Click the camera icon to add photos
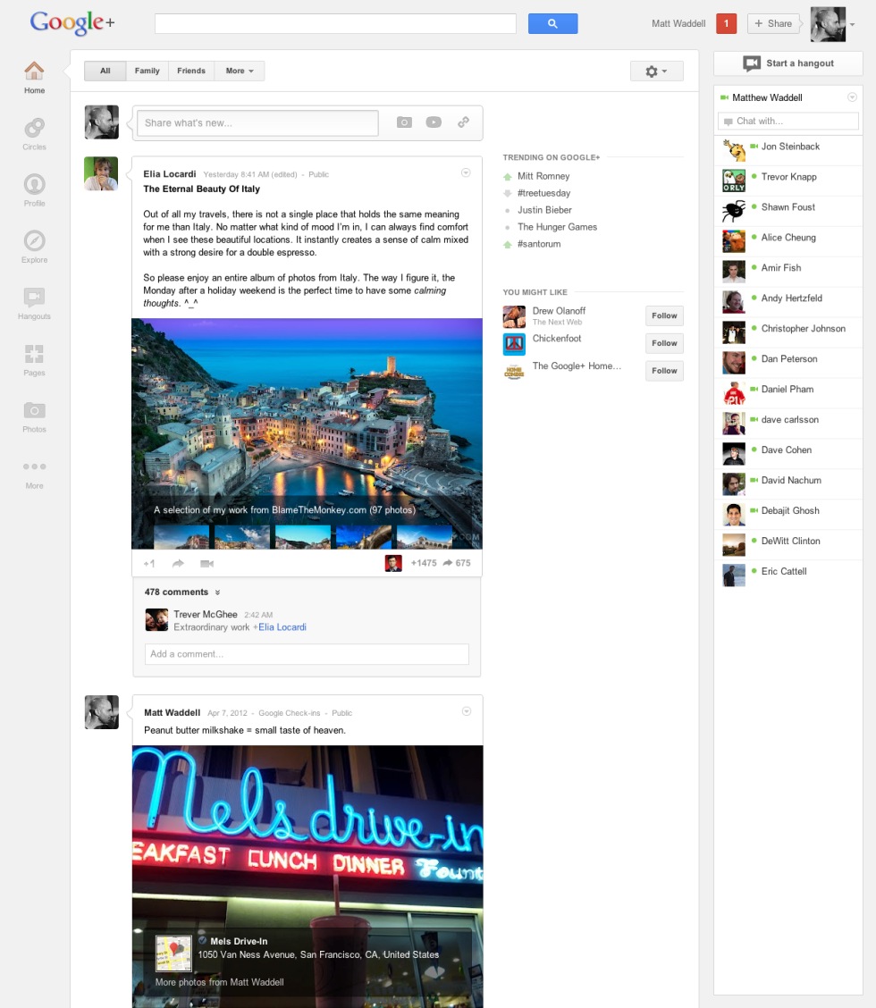876x1008 pixels. [404, 122]
